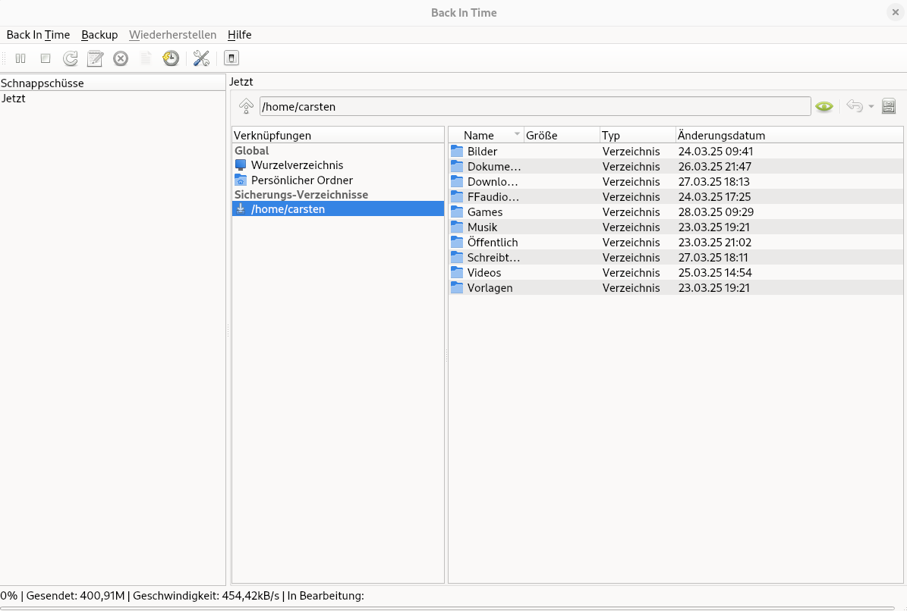Toggle show hidden files eye icon

(x=824, y=106)
